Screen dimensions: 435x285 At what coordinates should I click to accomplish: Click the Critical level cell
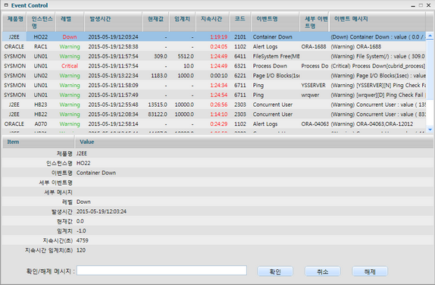[70, 66]
